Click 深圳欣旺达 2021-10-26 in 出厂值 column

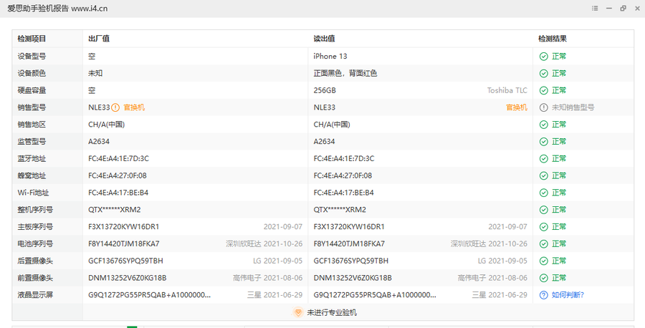coord(264,244)
